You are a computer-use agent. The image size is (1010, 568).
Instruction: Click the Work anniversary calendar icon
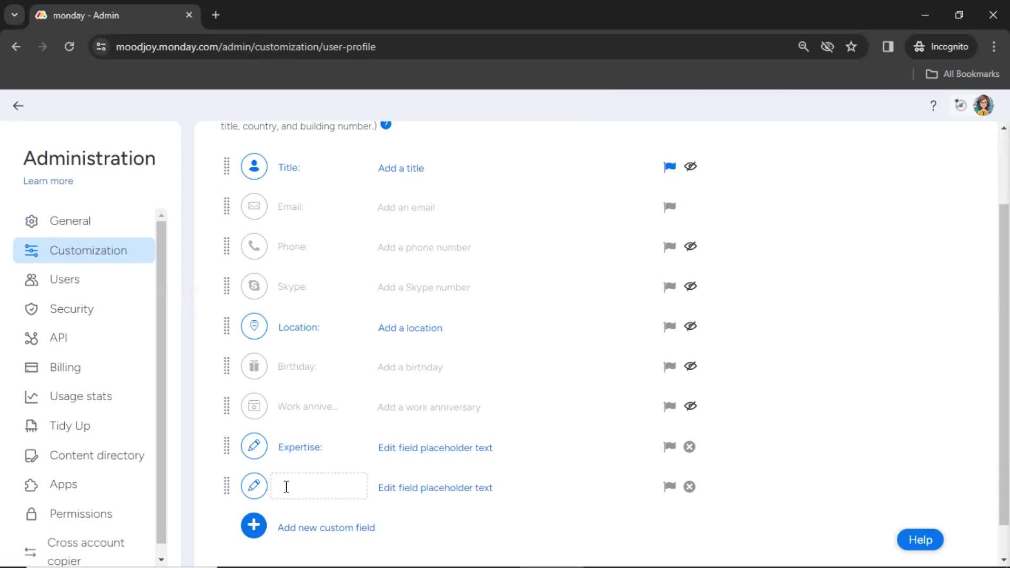(x=254, y=407)
